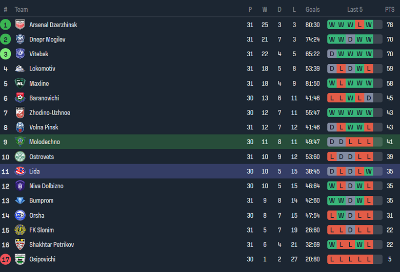Open the Zhodino-Uzhnoe team page
The image size is (400, 272).
(x=50, y=112)
